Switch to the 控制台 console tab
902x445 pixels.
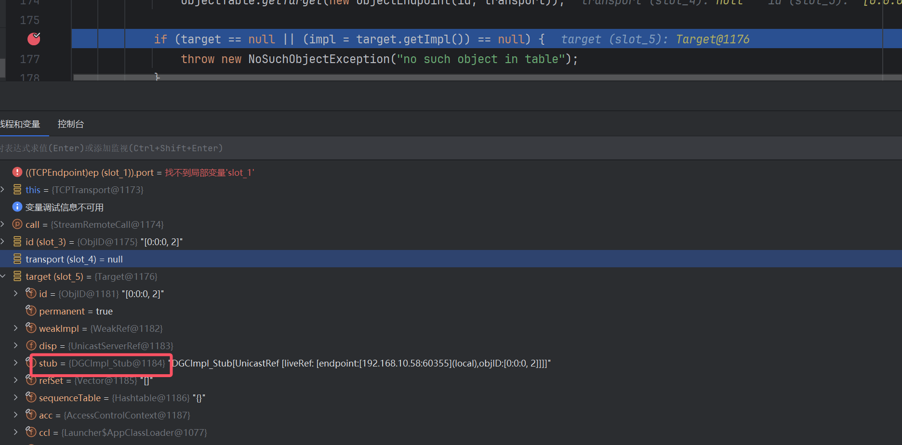(x=70, y=124)
